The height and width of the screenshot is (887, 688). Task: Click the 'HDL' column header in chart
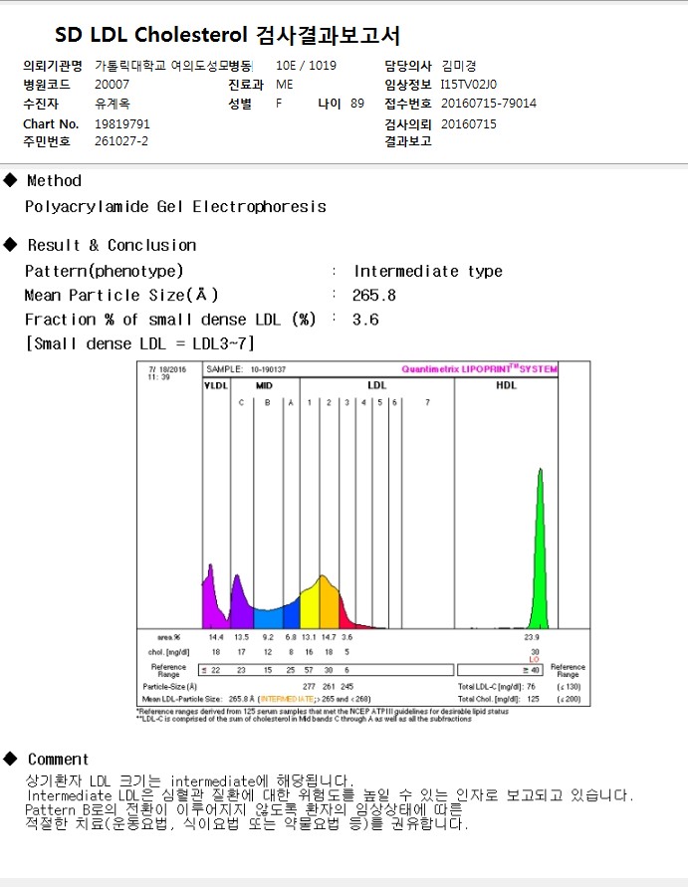pos(506,385)
